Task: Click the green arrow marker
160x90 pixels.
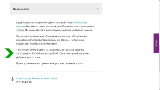Action: click(9, 53)
